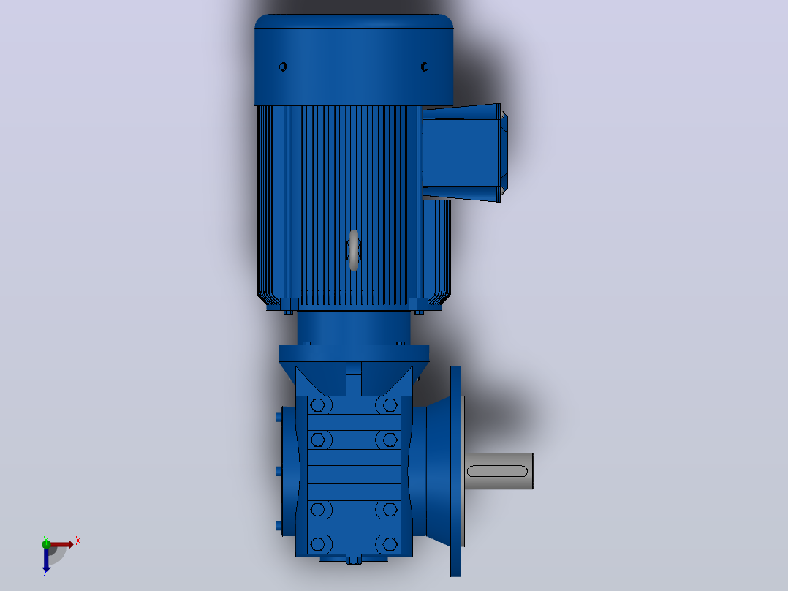The width and height of the screenshot is (788, 591).
Task: Select the terminal box on motor side
Action: click(465, 153)
